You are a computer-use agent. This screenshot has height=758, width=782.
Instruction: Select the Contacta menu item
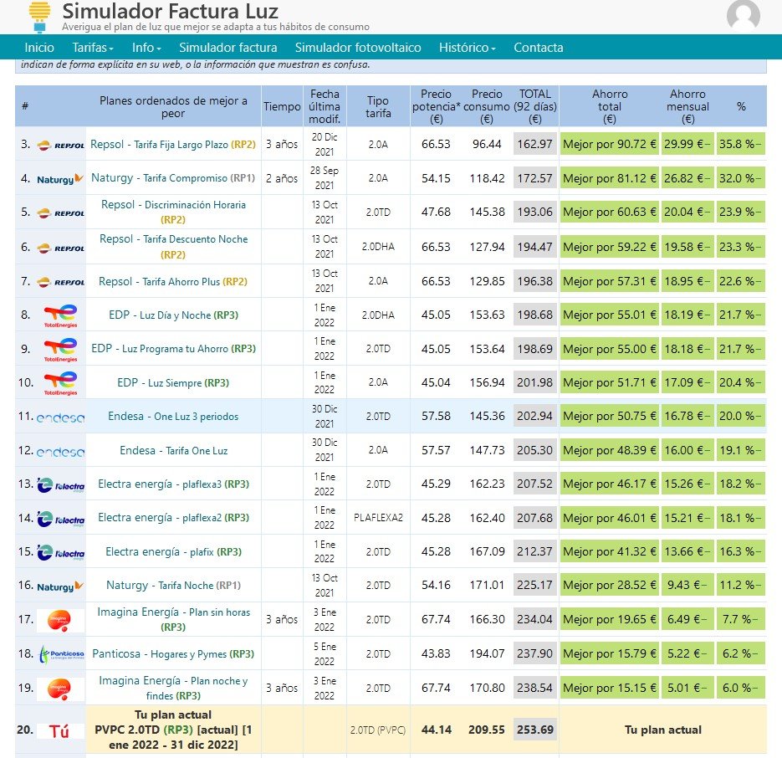[x=538, y=48]
